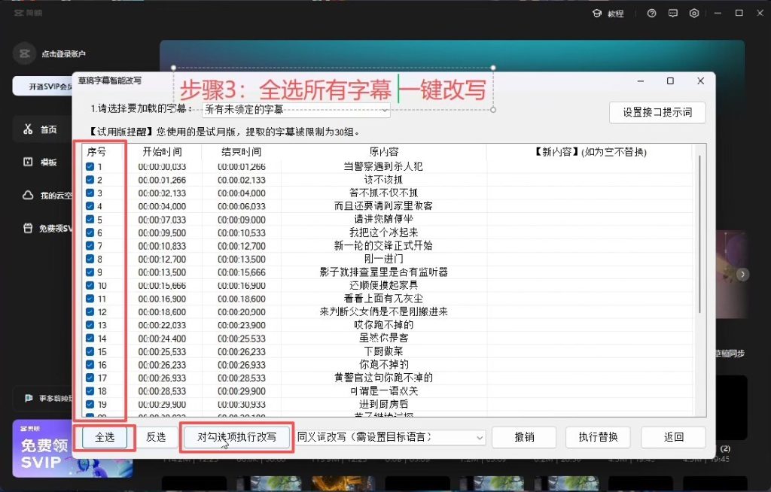Click the 开始时间 column header

(x=163, y=152)
